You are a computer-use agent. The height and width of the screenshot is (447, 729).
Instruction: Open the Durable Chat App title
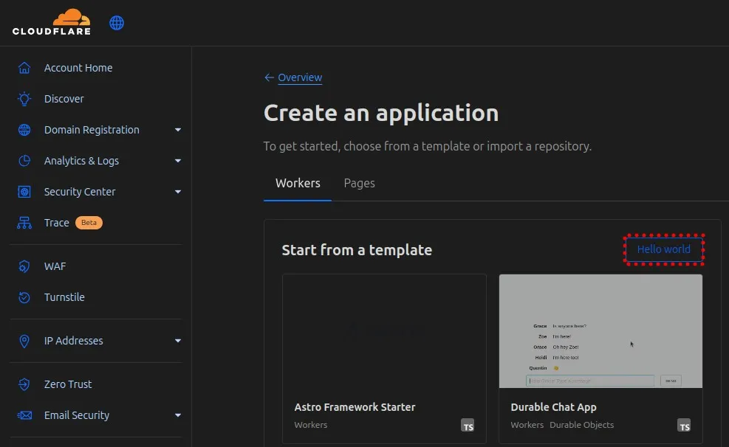553,407
